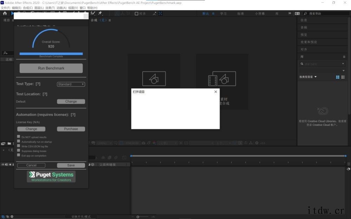Select the Puppet Pin tool
351x219 pixels.
pyautogui.click(x=100, y=13)
